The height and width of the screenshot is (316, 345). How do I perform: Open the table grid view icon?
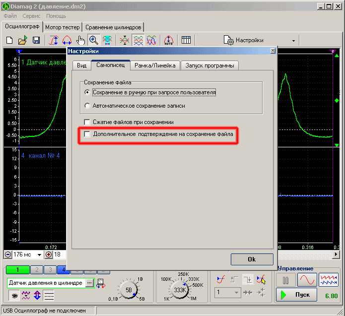[x=186, y=40]
